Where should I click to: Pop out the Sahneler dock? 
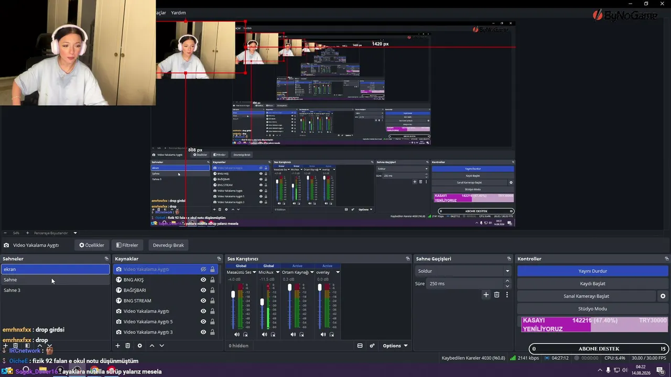(x=106, y=259)
